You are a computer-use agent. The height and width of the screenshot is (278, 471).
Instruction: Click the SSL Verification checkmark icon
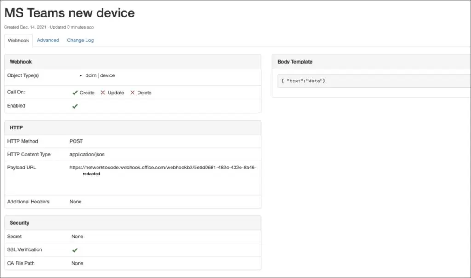[x=75, y=250]
